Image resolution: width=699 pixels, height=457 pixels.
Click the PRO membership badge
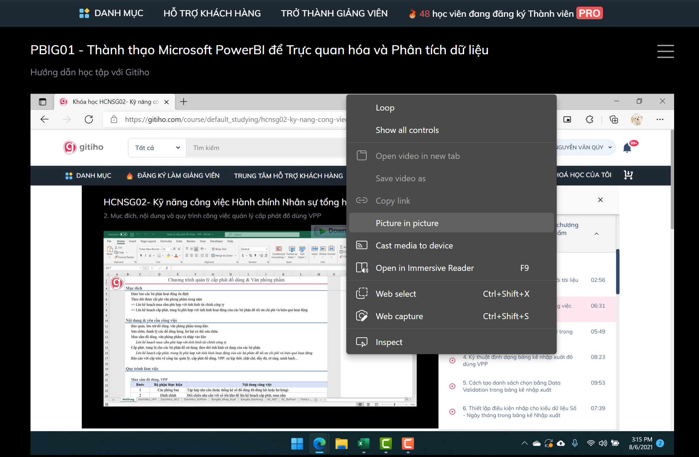589,13
